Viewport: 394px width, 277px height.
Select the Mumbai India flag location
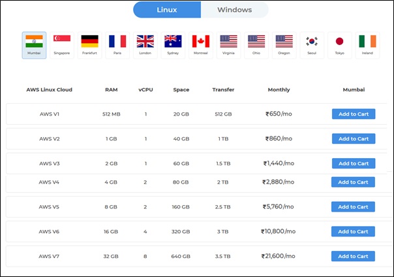click(x=34, y=45)
